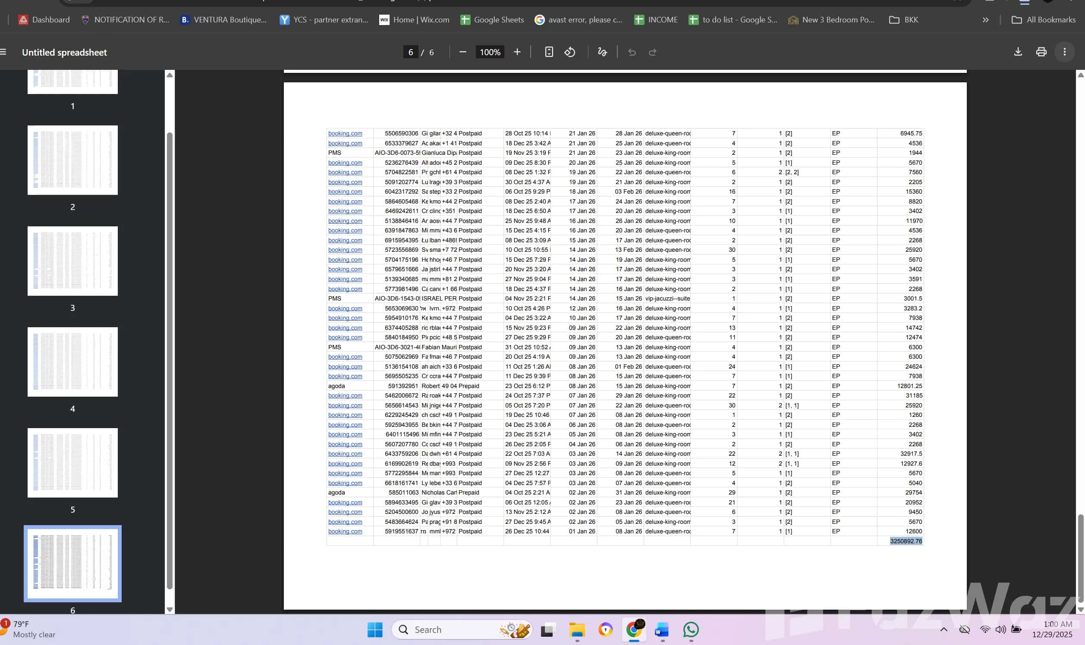Select the page 3 thumbnail

pyautogui.click(x=72, y=261)
